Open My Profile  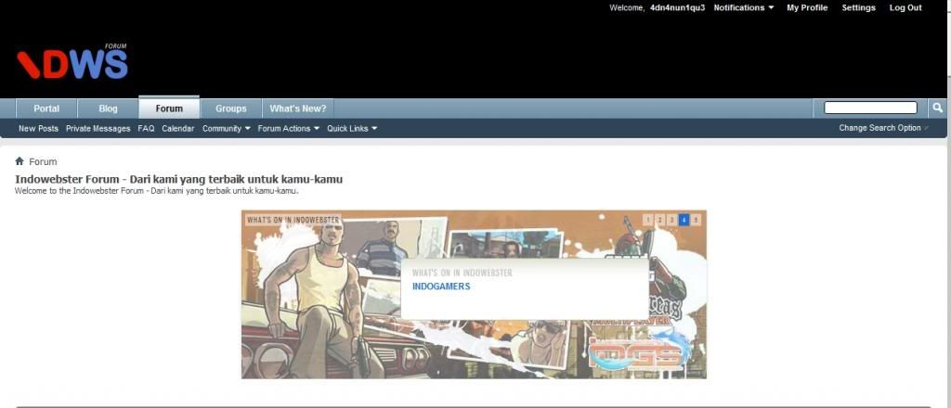pyautogui.click(x=807, y=7)
